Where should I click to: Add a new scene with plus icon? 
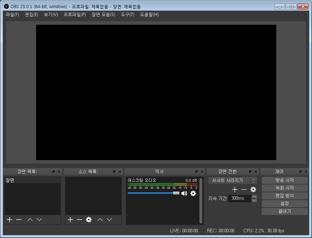click(9, 220)
